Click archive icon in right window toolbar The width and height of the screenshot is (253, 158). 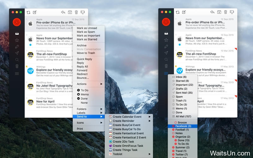pos(219,12)
